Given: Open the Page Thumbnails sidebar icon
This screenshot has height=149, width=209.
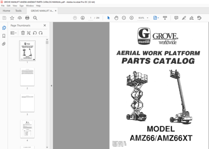Looking at the screenshot, I should (x=4, y=28).
